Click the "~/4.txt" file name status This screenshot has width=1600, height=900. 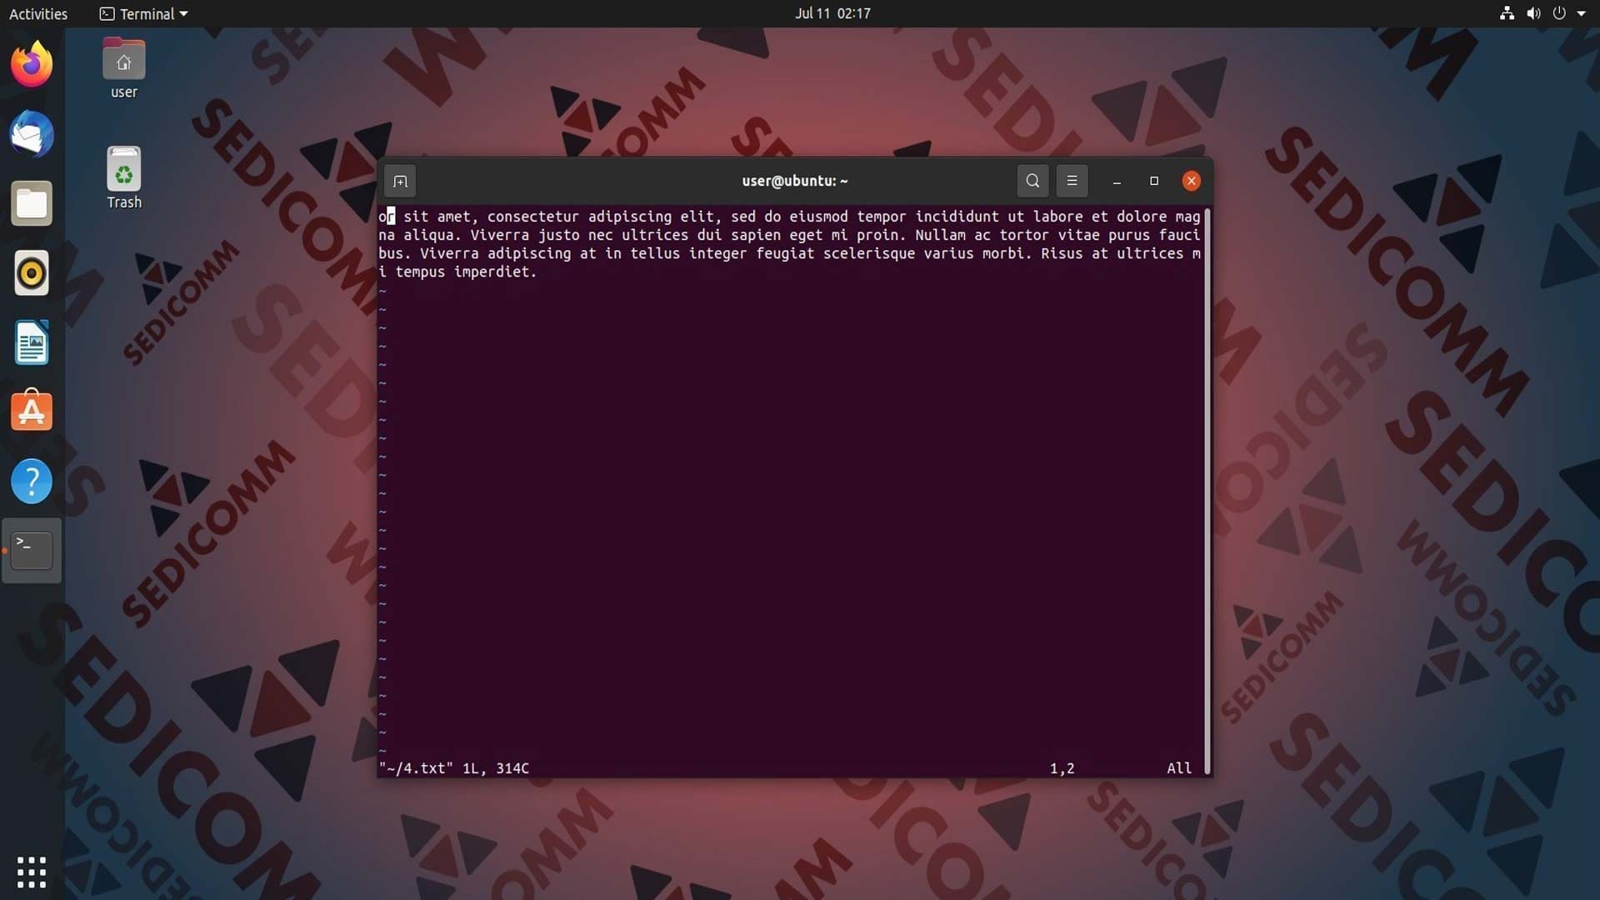417,768
